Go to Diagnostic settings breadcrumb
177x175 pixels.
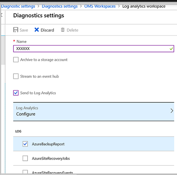coord(18,6)
